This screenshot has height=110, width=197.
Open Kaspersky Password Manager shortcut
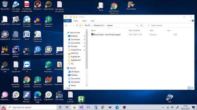pyautogui.click(x=49, y=21)
